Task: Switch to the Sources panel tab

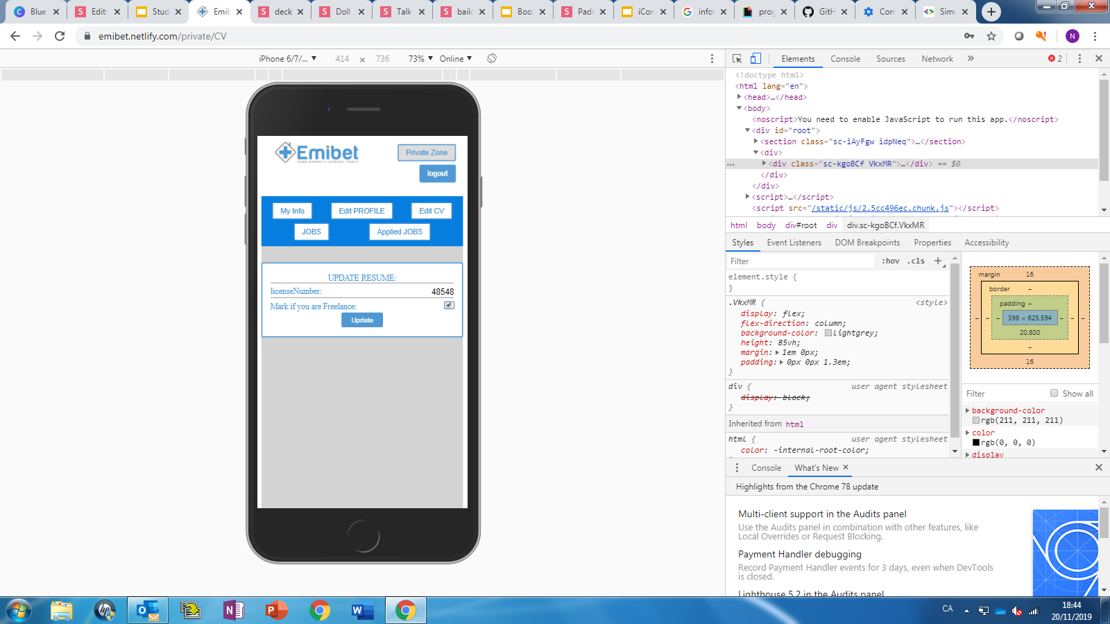Action: click(891, 59)
